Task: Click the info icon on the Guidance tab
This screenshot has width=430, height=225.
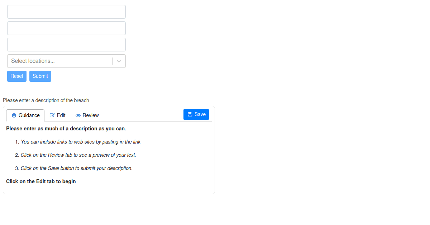Action: (14, 115)
